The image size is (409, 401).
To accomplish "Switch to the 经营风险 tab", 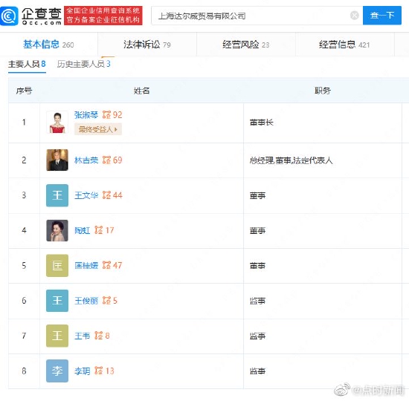I will click(x=245, y=45).
